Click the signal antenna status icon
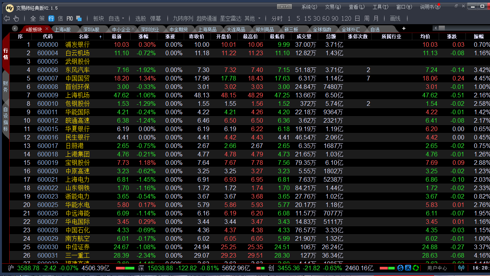Viewport: 490px width, 276px height. tap(461, 268)
